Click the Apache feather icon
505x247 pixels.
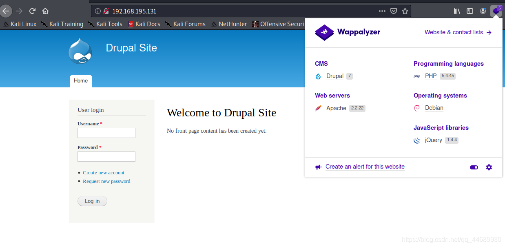[x=318, y=108]
